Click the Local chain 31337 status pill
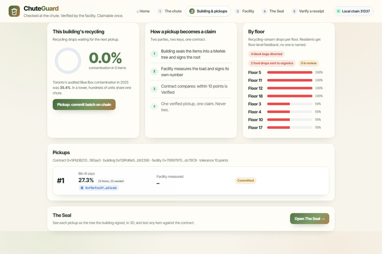382x254 pixels. point(354,11)
